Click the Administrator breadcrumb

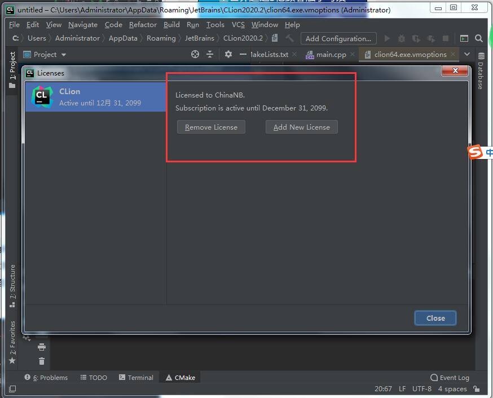(x=77, y=38)
